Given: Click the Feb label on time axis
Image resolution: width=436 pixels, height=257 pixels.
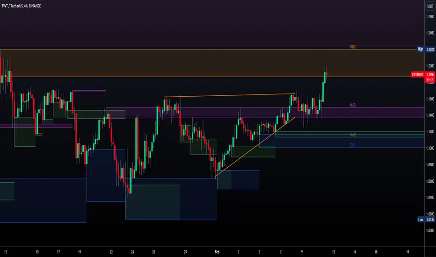Looking at the screenshot, I should click(217, 252).
